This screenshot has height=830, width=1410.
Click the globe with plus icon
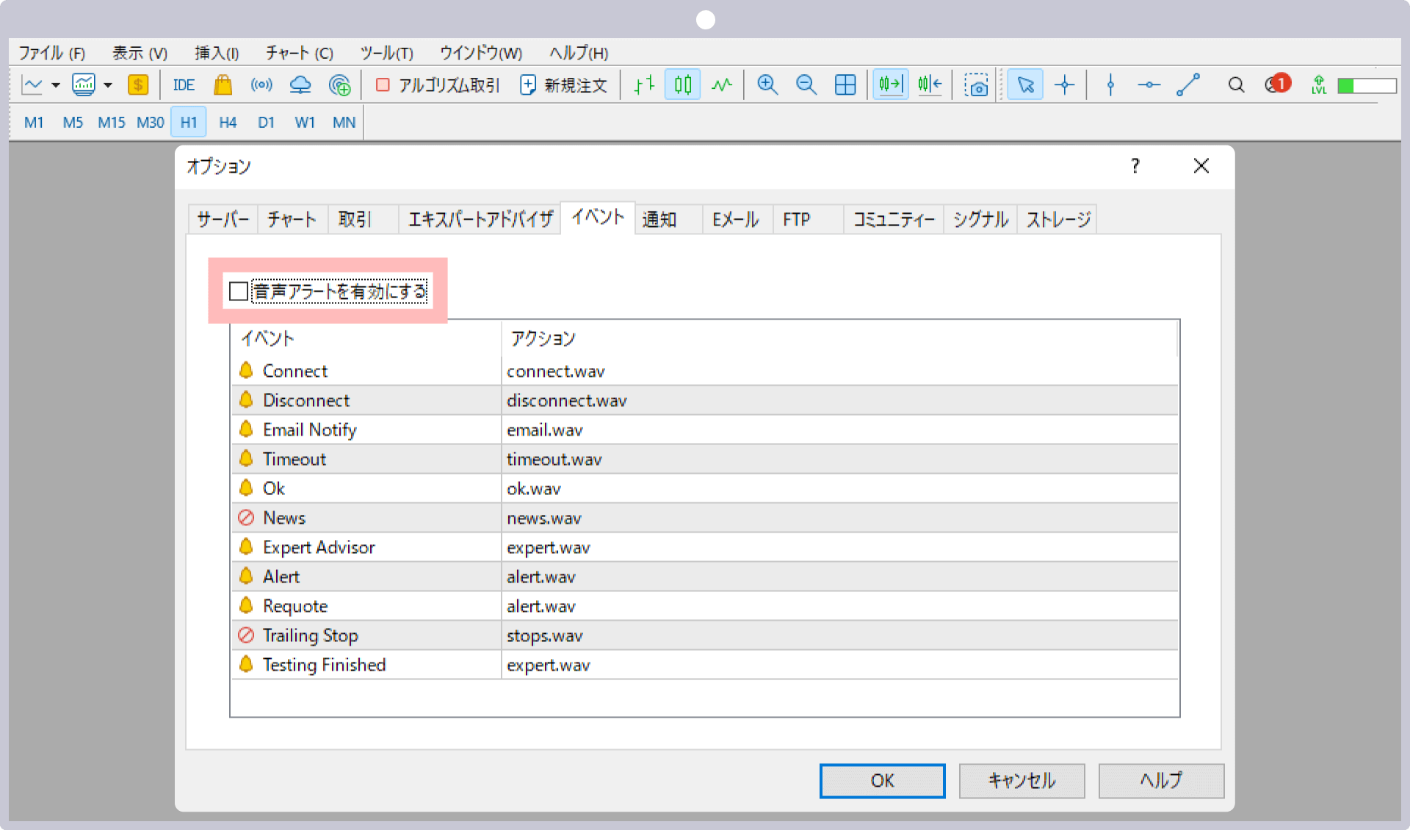pos(339,85)
